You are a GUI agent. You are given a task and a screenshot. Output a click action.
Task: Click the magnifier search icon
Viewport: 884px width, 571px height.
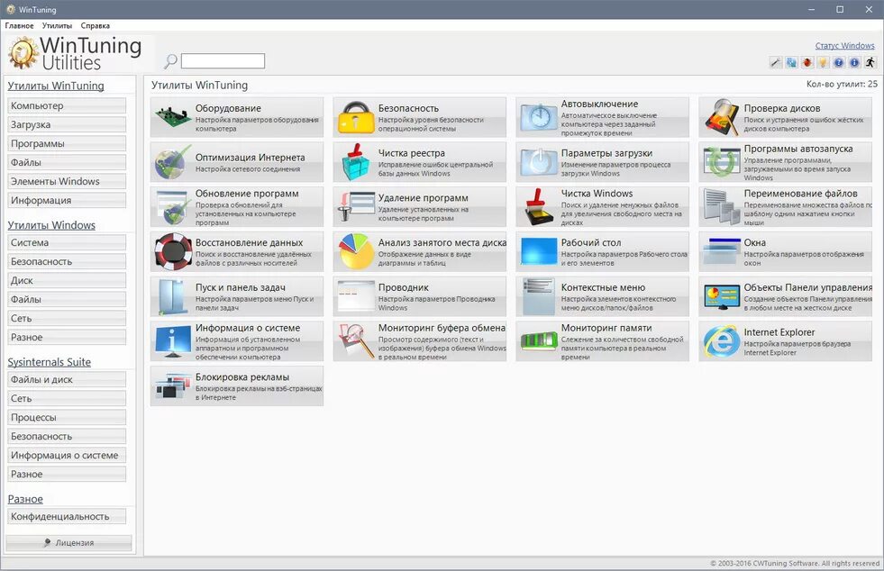170,61
